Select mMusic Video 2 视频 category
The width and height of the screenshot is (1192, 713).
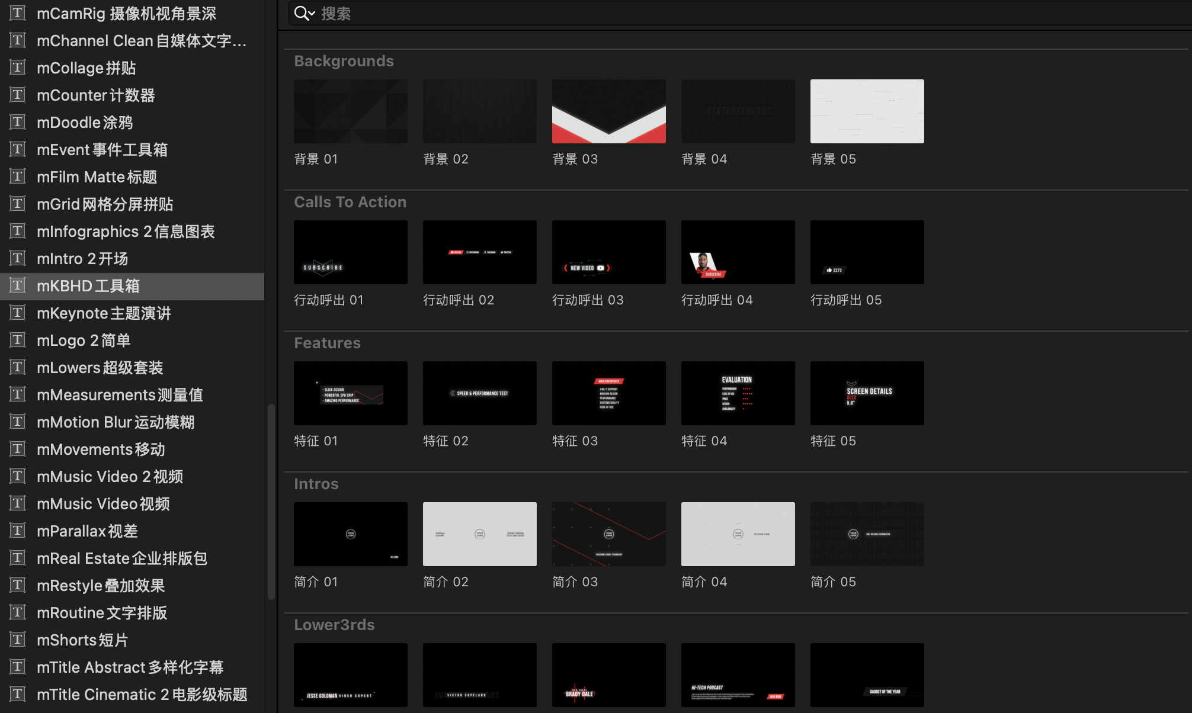point(132,476)
